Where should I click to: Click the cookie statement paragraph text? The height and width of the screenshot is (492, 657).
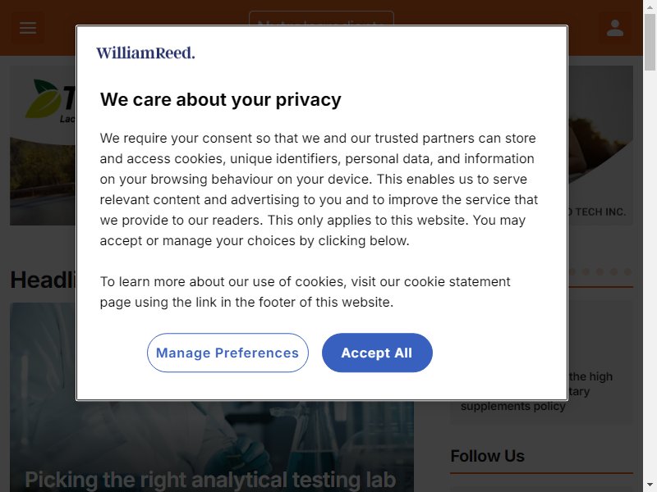pyautogui.click(x=305, y=292)
